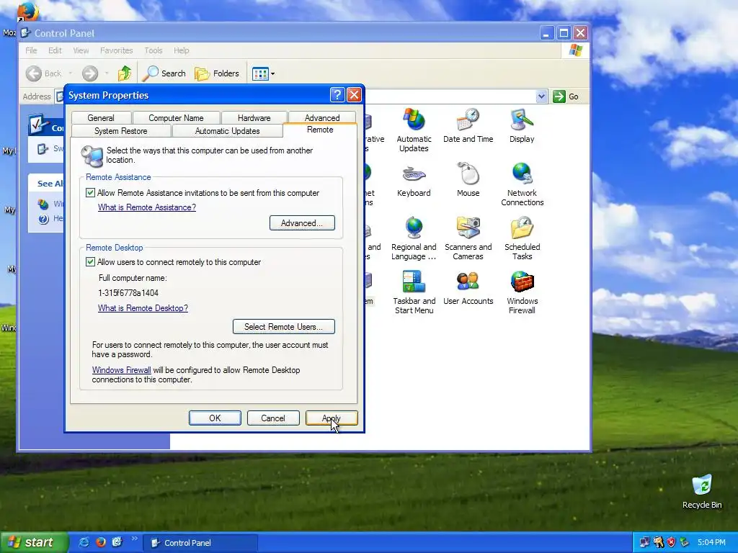The height and width of the screenshot is (553, 738).
Task: Switch to the Hardware tab
Action: [x=254, y=117]
